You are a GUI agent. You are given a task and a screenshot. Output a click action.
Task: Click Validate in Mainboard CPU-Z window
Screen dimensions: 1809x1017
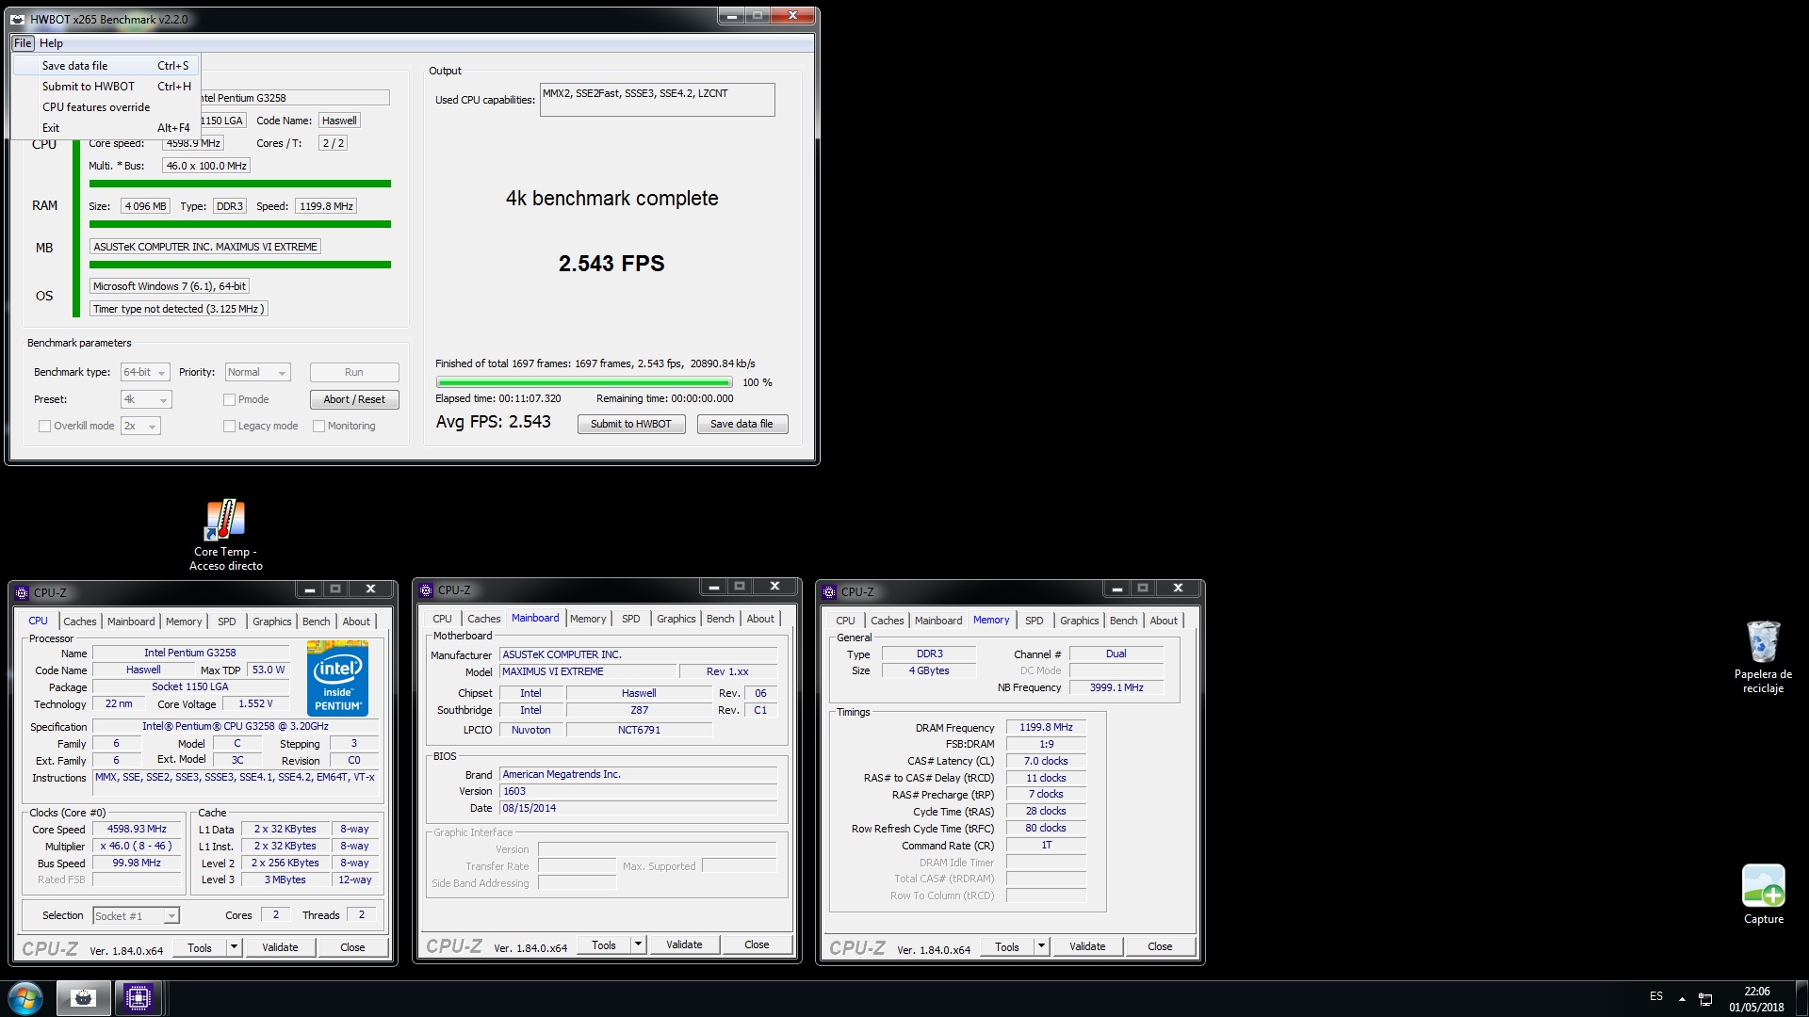pyautogui.click(x=684, y=944)
